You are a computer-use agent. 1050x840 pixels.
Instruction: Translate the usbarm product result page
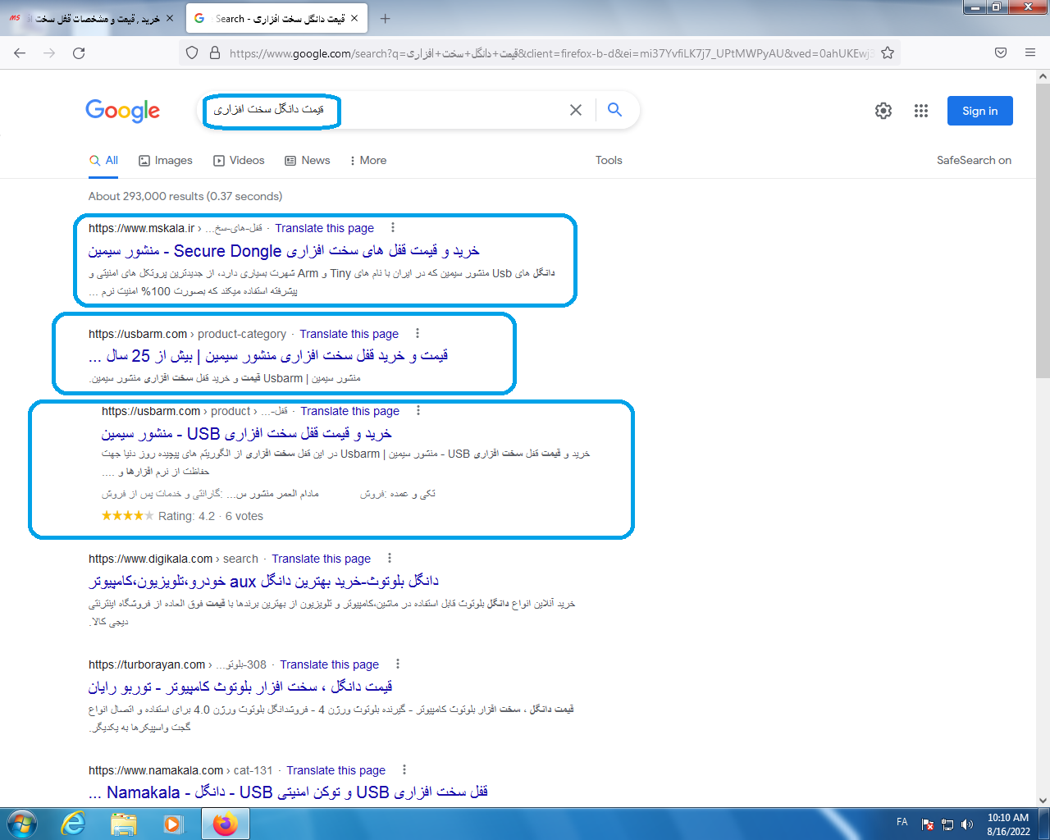click(349, 411)
